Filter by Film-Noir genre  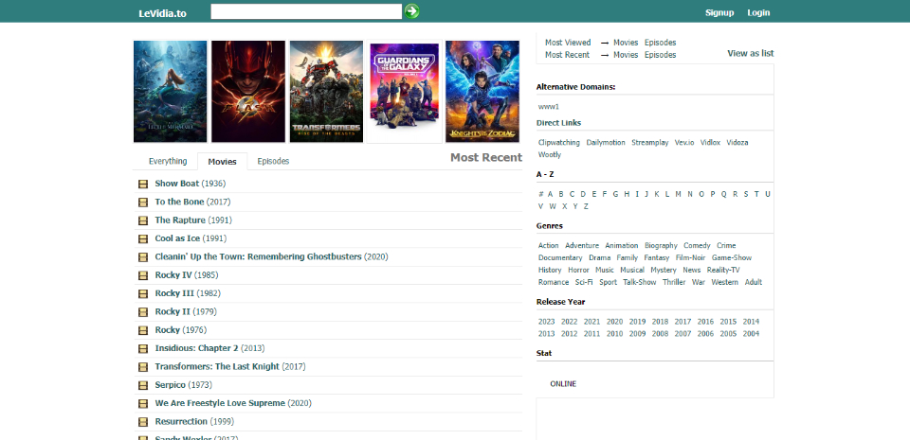(691, 257)
